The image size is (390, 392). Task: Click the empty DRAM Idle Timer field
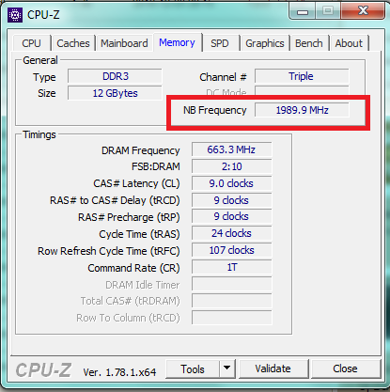tap(231, 284)
